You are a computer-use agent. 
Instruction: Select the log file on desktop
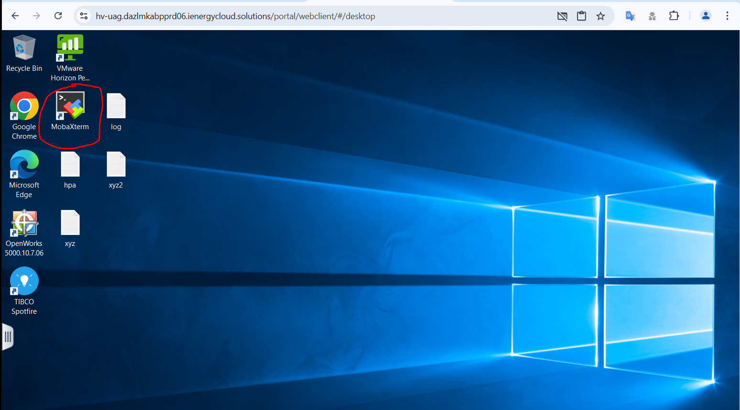[116, 111]
